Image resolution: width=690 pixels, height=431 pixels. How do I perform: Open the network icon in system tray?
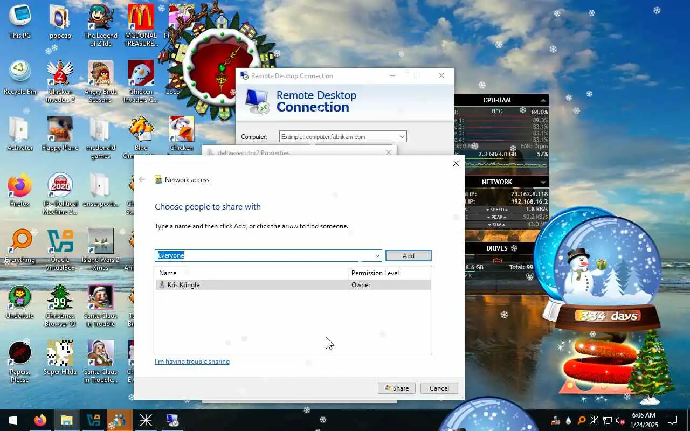607,420
